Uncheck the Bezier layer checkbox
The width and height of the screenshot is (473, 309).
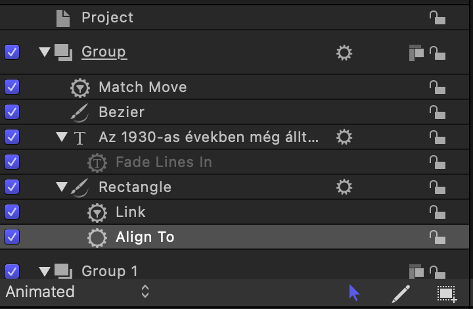click(12, 112)
